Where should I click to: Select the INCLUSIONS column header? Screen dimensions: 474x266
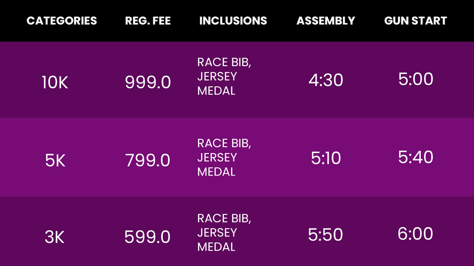click(x=233, y=21)
